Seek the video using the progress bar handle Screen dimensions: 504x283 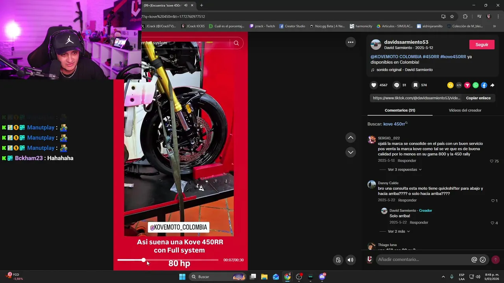click(143, 260)
